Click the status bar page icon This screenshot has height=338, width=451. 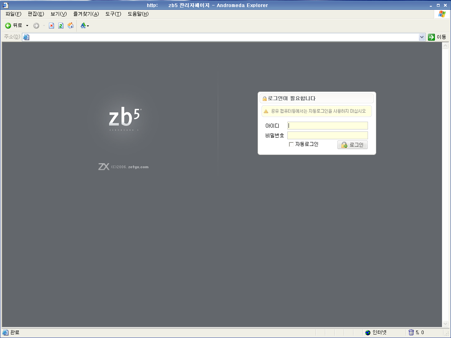(x=5, y=333)
